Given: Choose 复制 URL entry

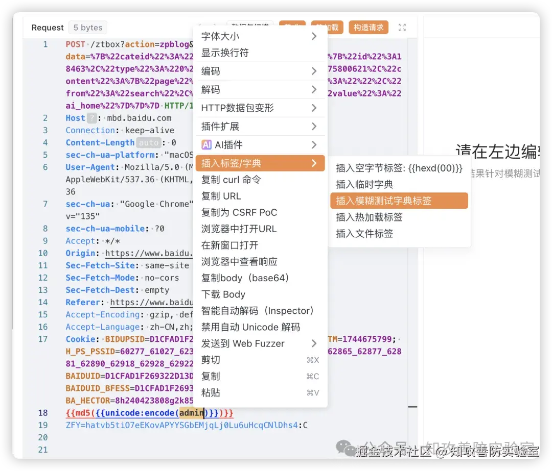Looking at the screenshot, I should click(260, 196).
